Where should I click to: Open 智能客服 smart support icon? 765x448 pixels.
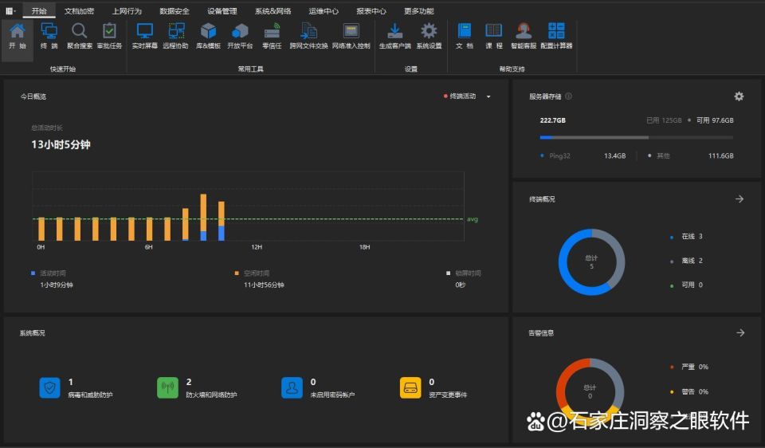[x=524, y=31]
